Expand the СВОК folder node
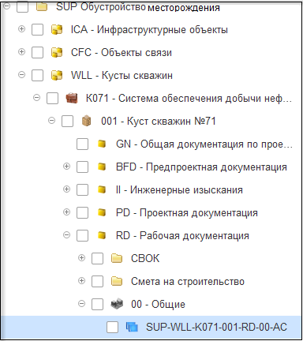Image resolution: width=303 pixels, height=341 pixels. click(x=81, y=257)
